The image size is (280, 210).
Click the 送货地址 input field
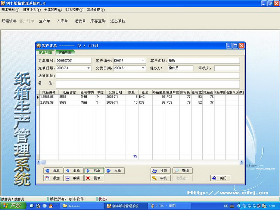point(147,76)
